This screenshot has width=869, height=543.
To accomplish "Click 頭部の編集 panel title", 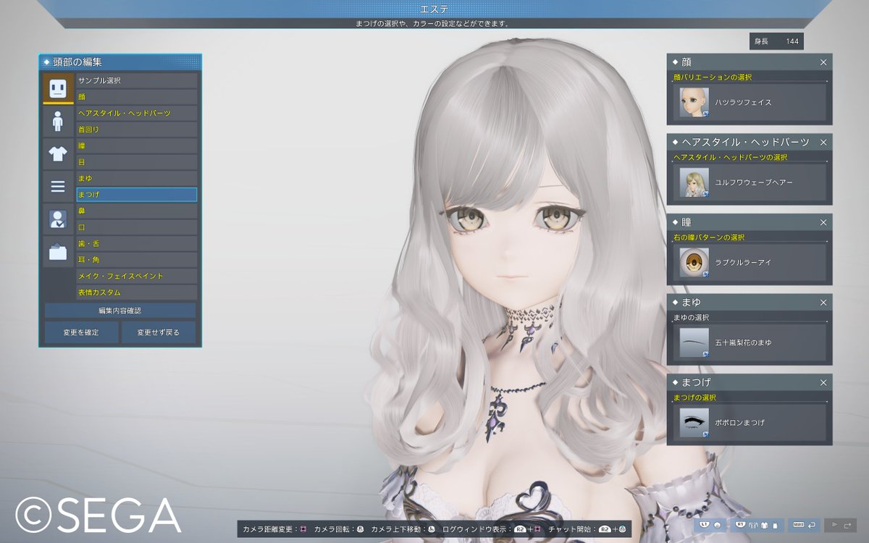I will tap(77, 62).
